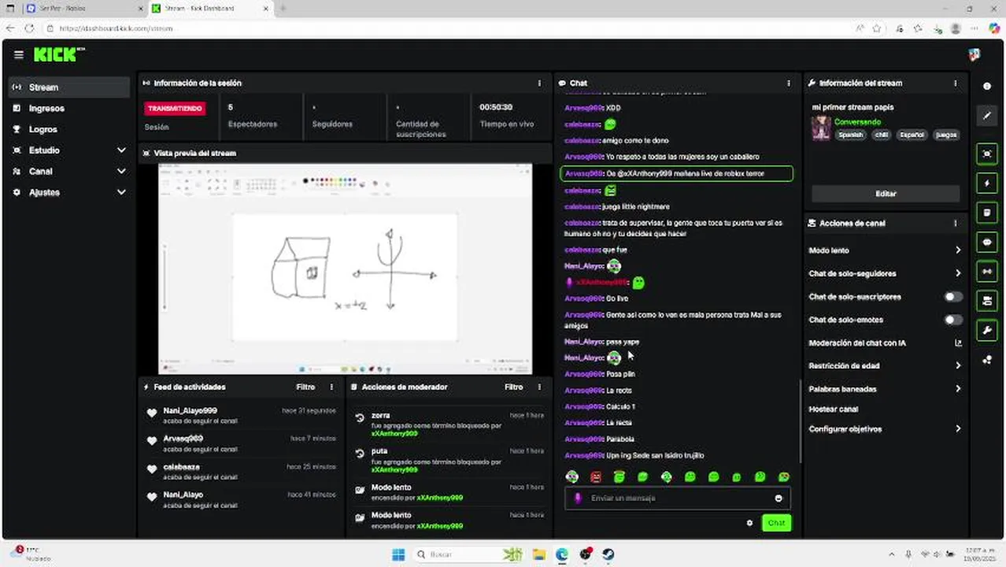The height and width of the screenshot is (567, 1006).
Task: Click the Kick logo
Action: coord(59,55)
